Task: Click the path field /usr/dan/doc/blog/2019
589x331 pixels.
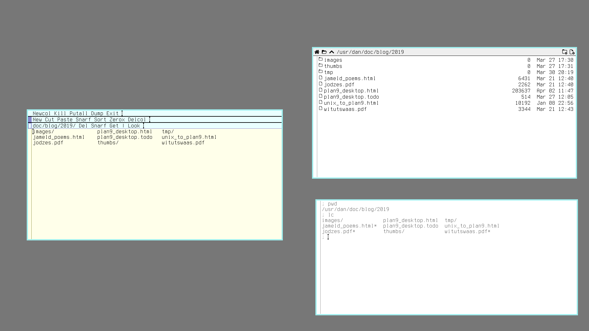Action: click(x=370, y=52)
